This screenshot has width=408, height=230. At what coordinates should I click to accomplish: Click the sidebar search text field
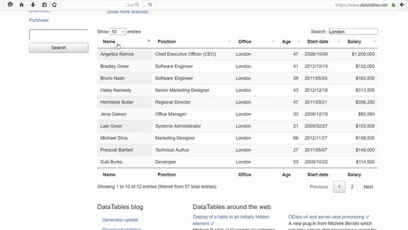pos(59,35)
